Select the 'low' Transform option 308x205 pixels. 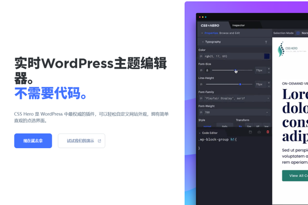(x=266, y=126)
